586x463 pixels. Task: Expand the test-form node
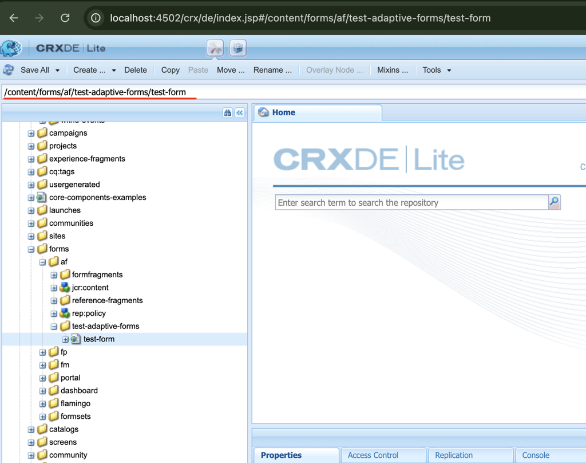tap(65, 339)
